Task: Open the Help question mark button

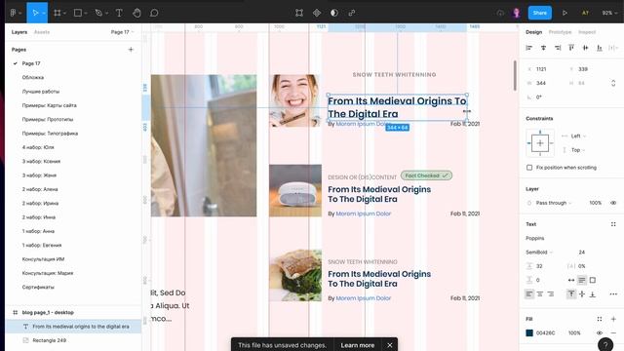Action: (x=605, y=344)
